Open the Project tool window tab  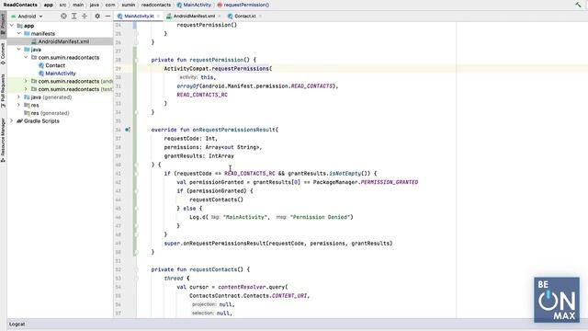pyautogui.click(x=3, y=23)
